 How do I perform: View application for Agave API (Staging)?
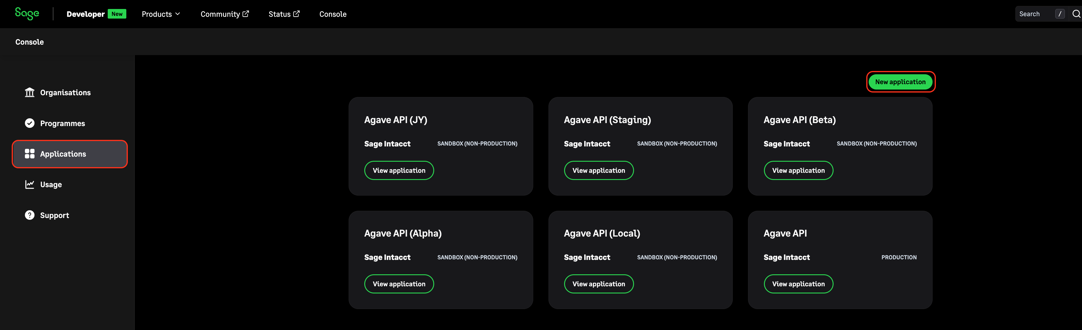click(599, 170)
